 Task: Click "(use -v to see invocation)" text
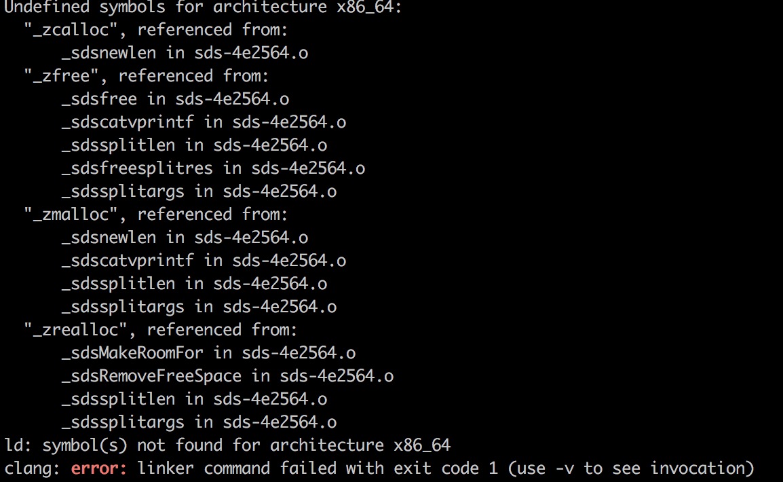click(x=631, y=468)
